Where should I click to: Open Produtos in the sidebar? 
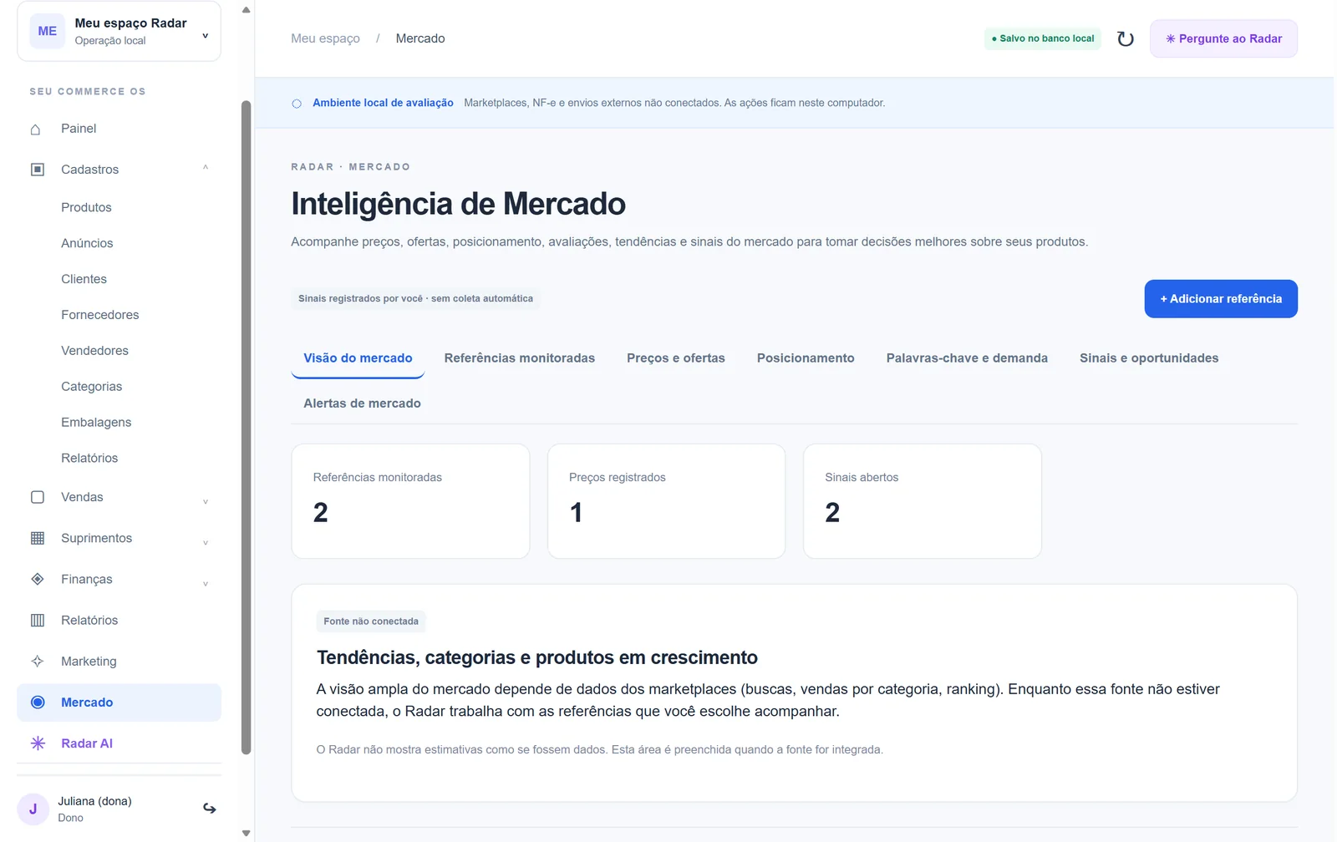coord(86,207)
